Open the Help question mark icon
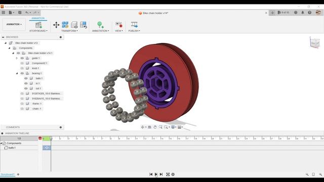The image size is (324, 182). pos(309,13)
